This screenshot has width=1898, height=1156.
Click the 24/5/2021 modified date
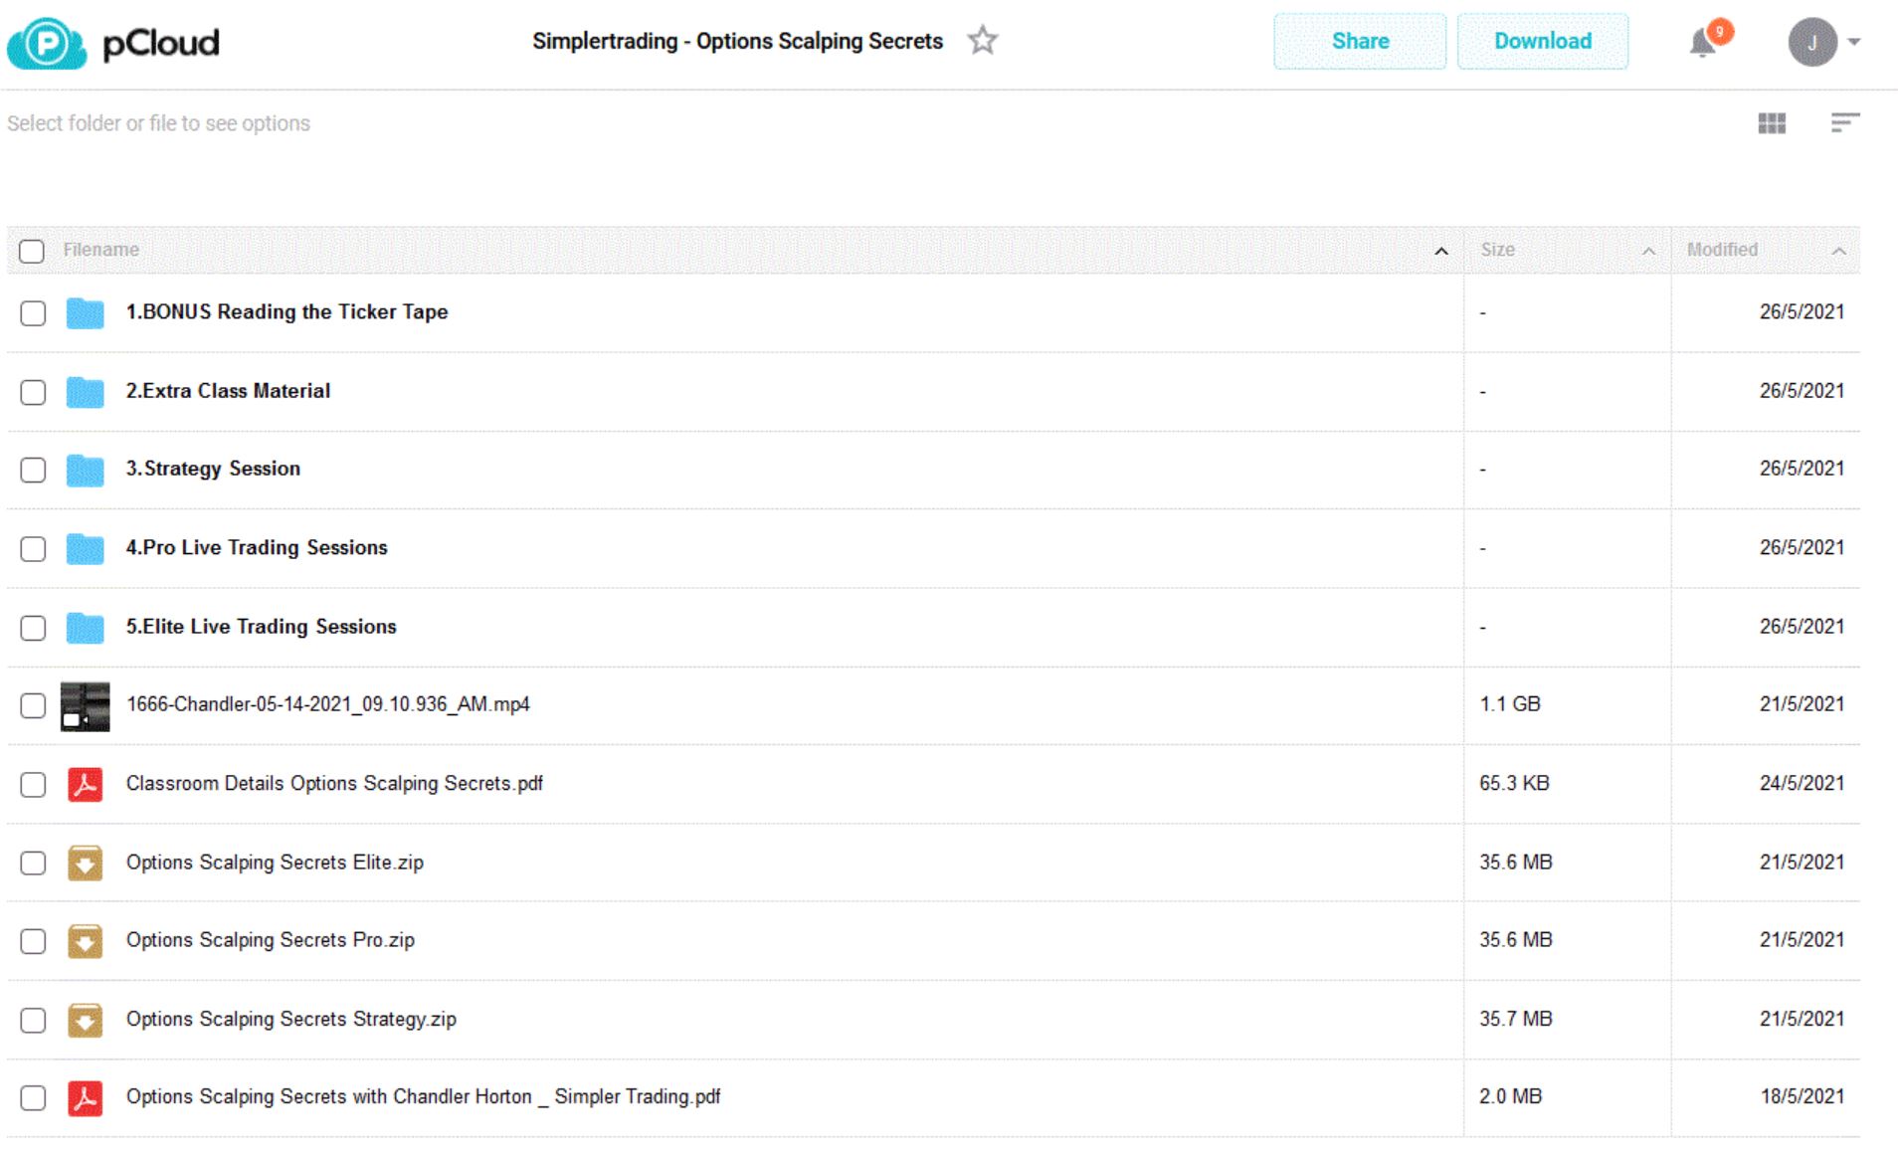click(1802, 784)
